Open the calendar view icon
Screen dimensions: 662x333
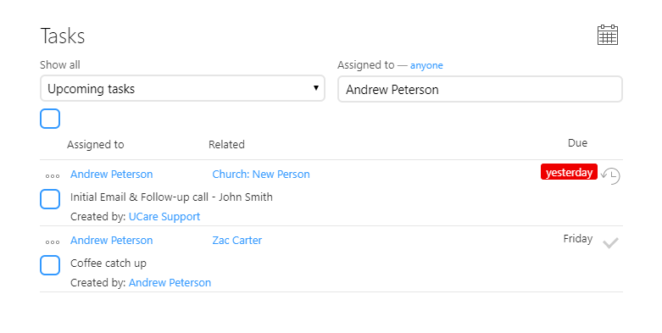pyautogui.click(x=608, y=35)
